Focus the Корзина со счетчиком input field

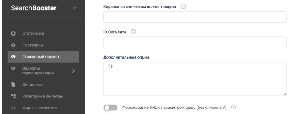click(195, 17)
